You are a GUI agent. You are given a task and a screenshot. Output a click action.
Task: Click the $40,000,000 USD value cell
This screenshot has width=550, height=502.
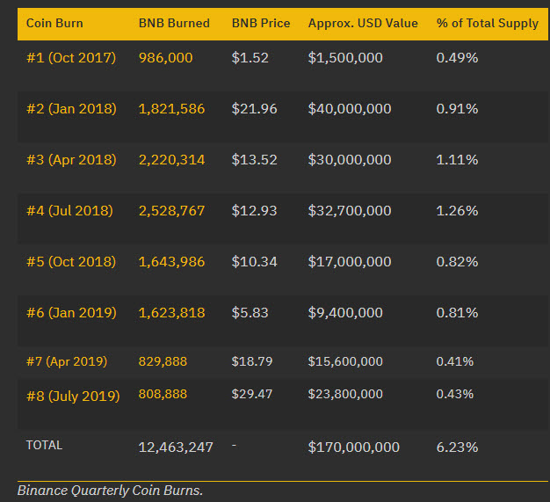point(350,109)
